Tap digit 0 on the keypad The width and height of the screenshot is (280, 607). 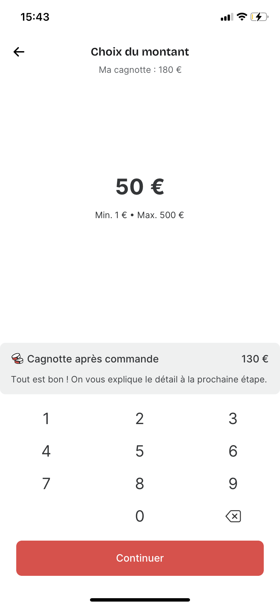[140, 516]
